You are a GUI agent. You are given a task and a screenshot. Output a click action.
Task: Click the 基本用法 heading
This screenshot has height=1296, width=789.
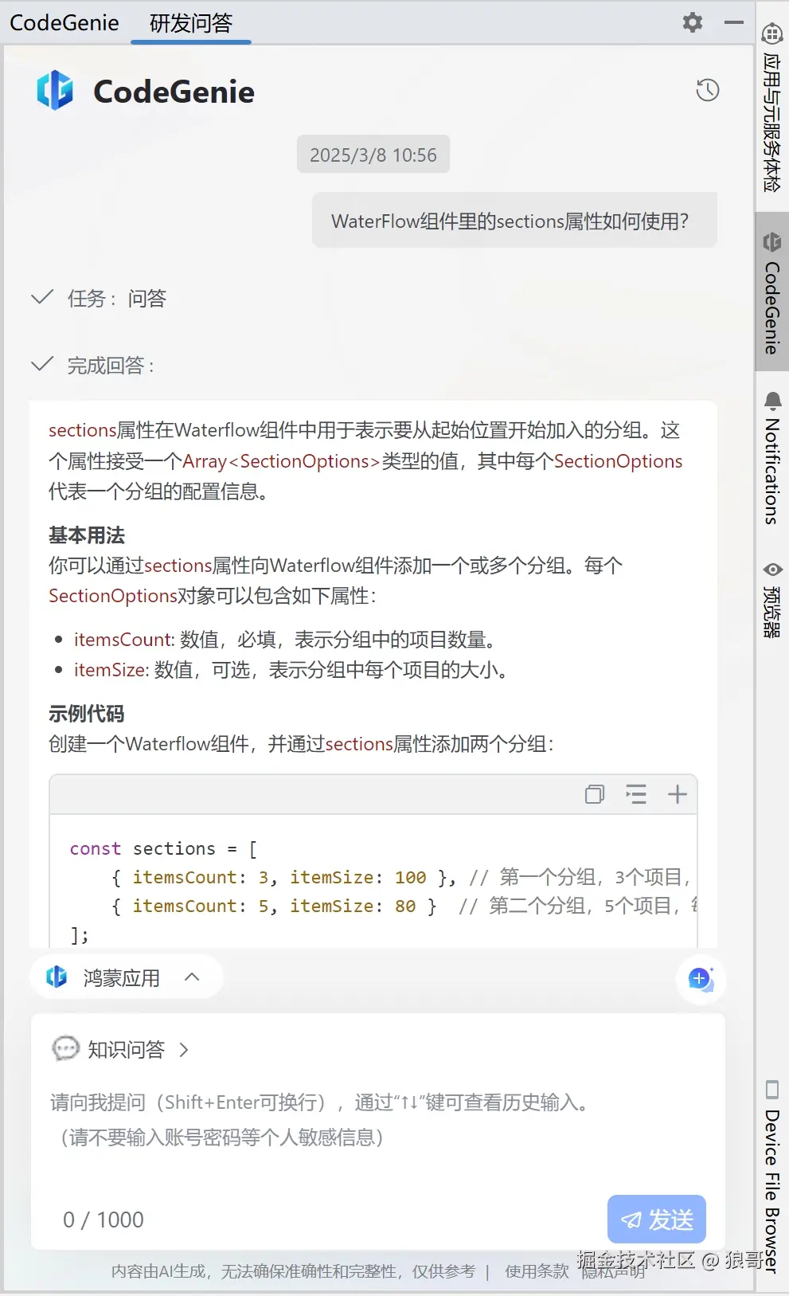[87, 535]
